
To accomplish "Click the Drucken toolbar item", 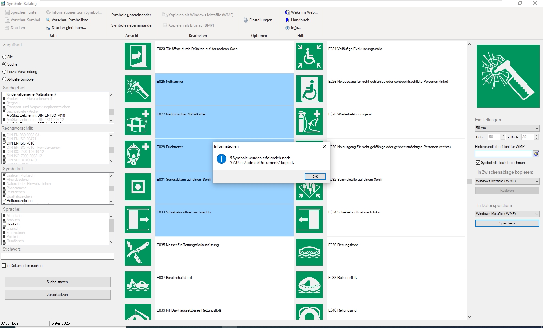I will point(15,28).
